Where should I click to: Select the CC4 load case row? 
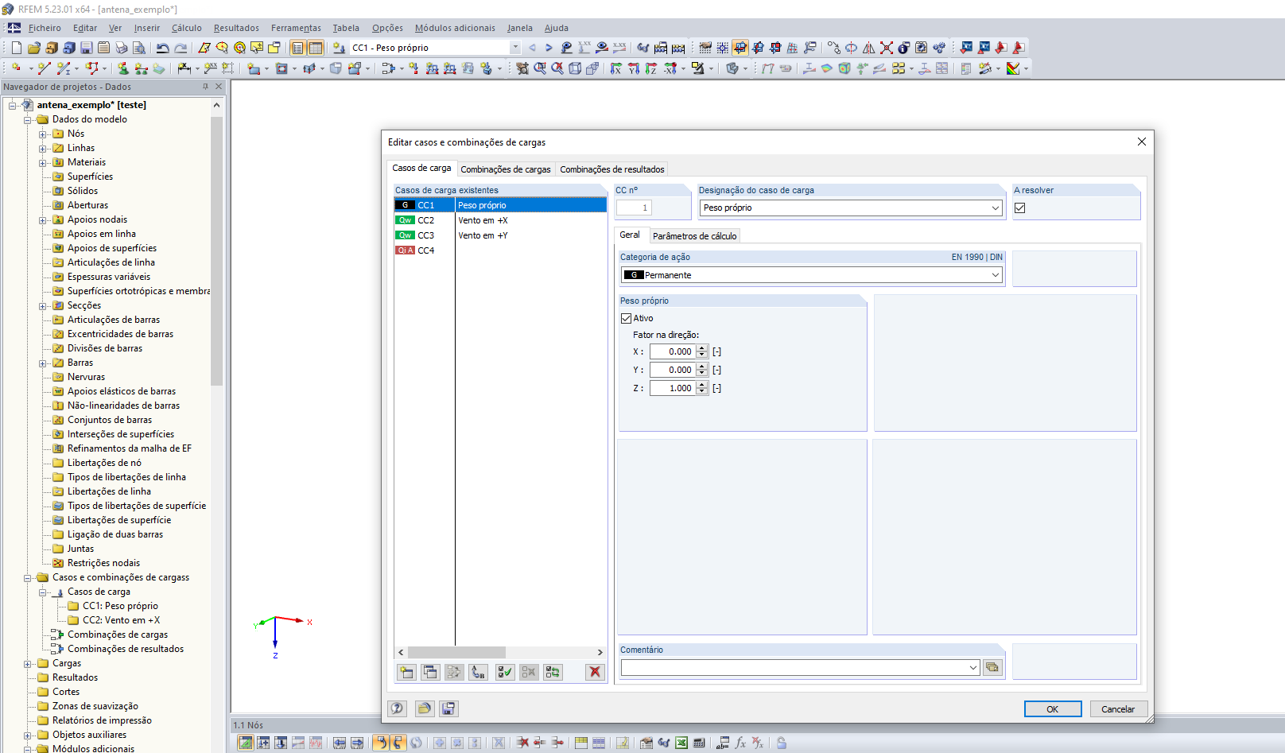[x=500, y=250]
